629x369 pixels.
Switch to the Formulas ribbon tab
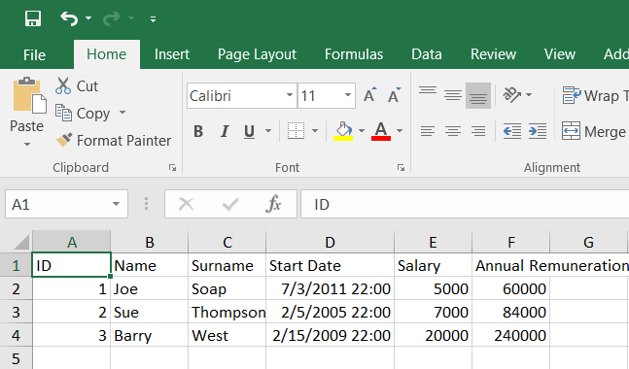tap(354, 54)
